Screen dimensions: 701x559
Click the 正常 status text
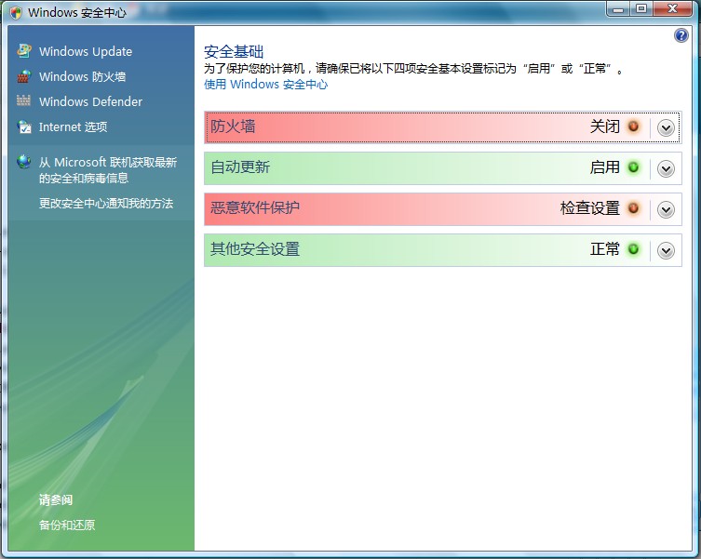[x=605, y=249]
